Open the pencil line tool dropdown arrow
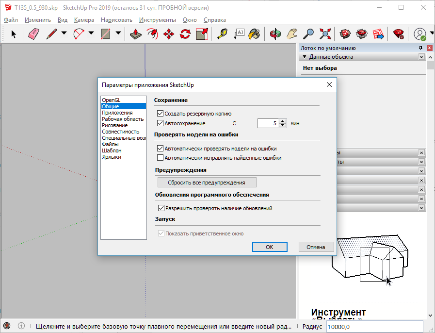The width and height of the screenshot is (435, 333). [64, 33]
